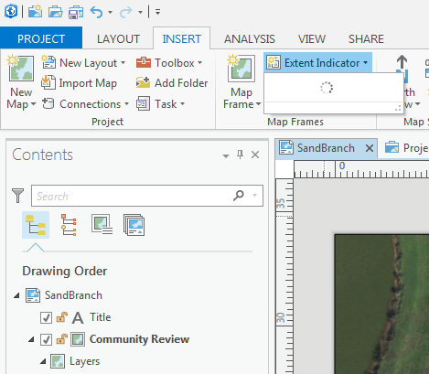Select the Title text element
Viewport: 429px width, 374px height.
pos(100,317)
